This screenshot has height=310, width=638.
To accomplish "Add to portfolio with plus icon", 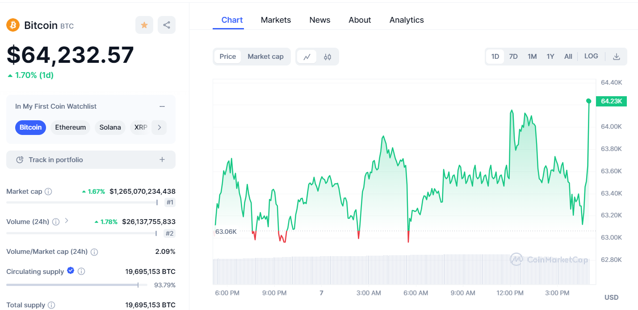I will pos(162,160).
